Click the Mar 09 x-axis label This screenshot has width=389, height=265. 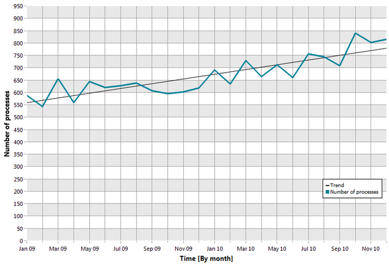click(58, 248)
